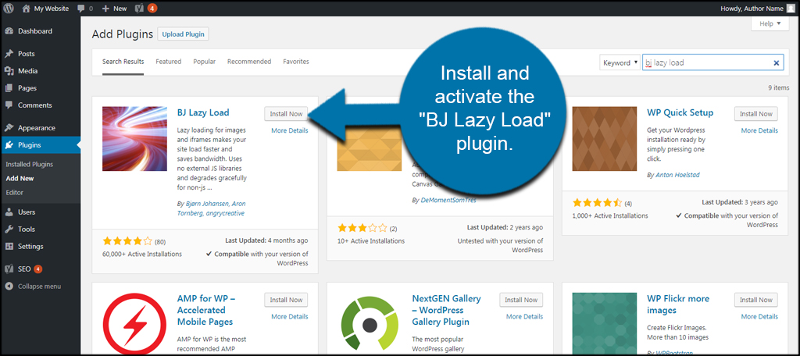Open WP Quick Setup title link
Screen dimensions: 800x356
(x=680, y=112)
